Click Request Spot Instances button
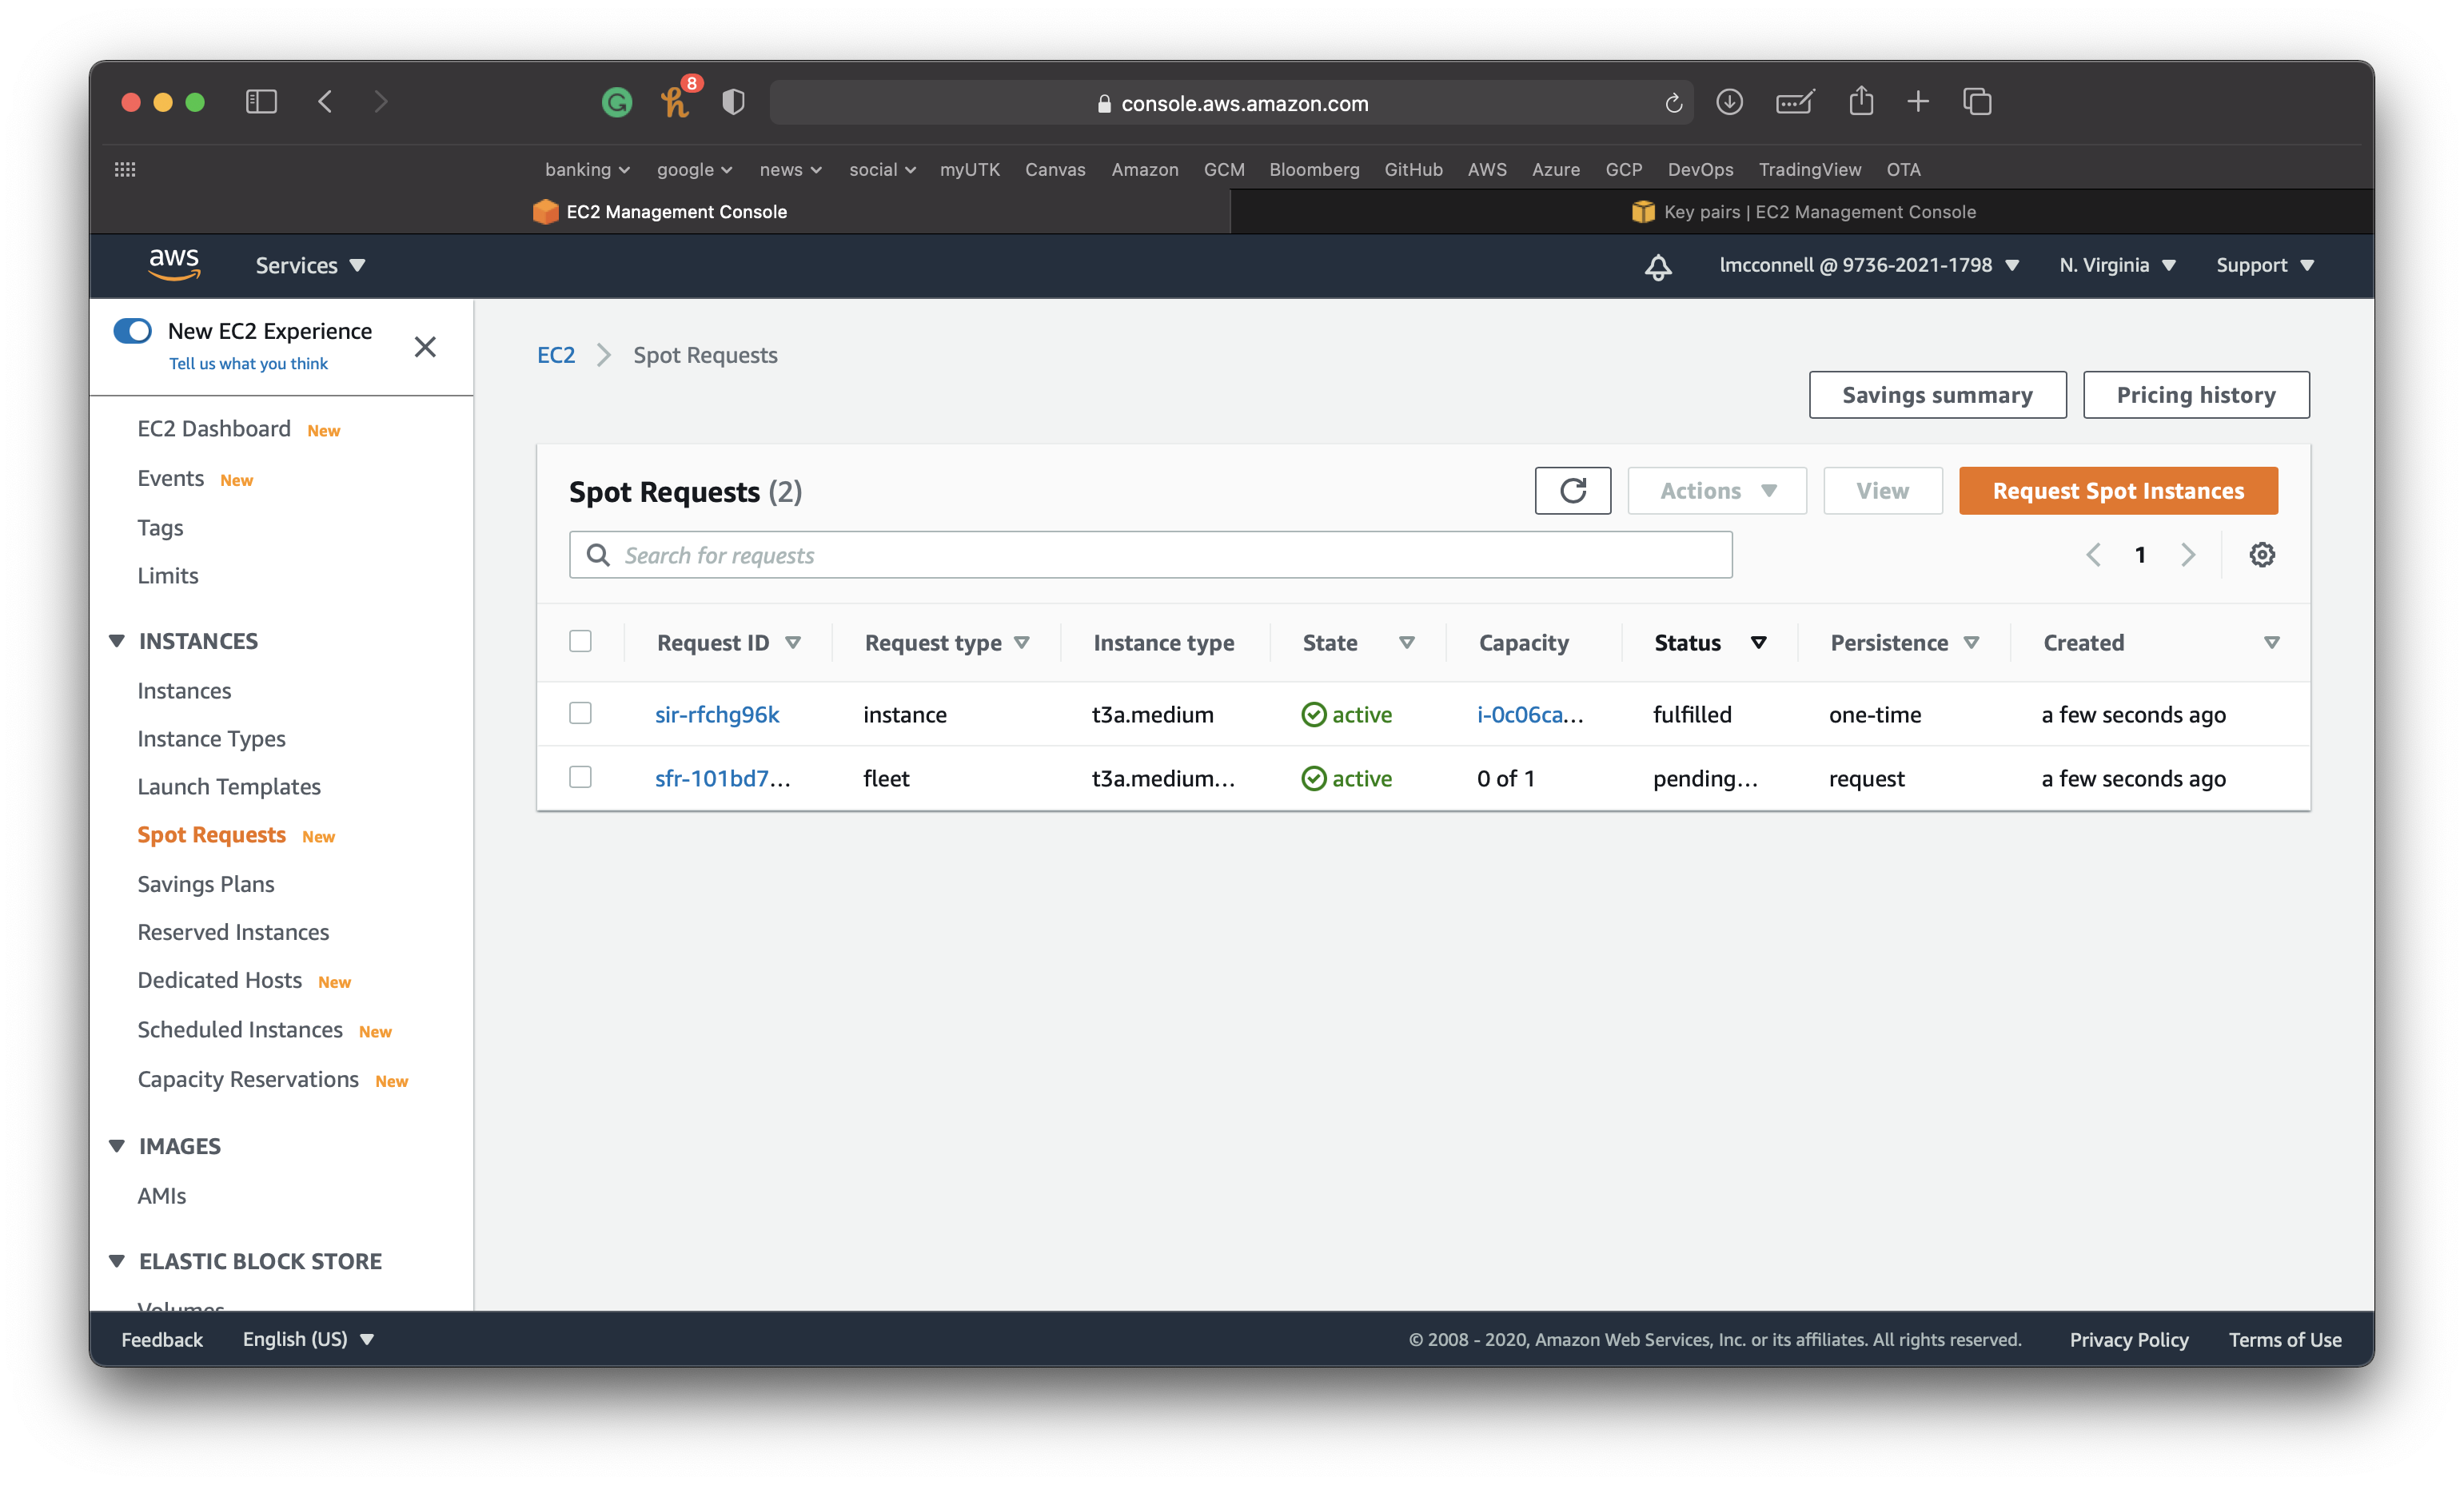Screen dimensions: 2464x1485 tap(2118, 491)
